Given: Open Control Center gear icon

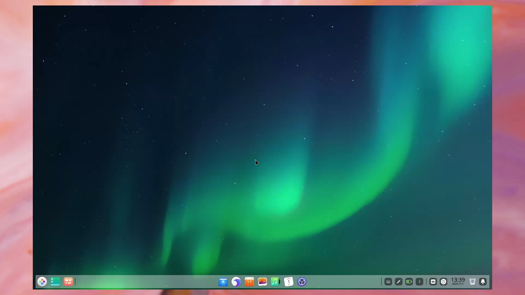Looking at the screenshot, I should tap(302, 282).
